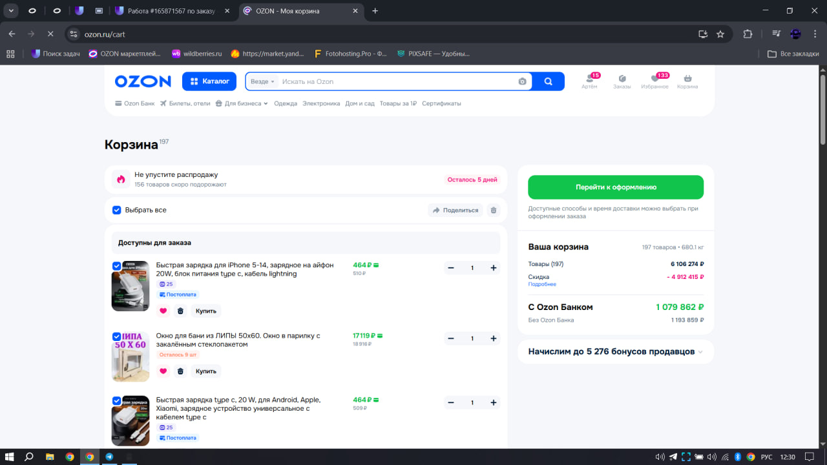Screen dimensions: 827x465
Task: Expand the Начислим до 5 276 бонусов section
Action: coord(701,352)
